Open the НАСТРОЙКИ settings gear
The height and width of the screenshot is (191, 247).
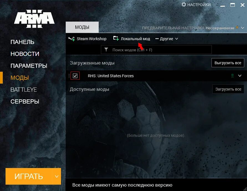[184, 4]
